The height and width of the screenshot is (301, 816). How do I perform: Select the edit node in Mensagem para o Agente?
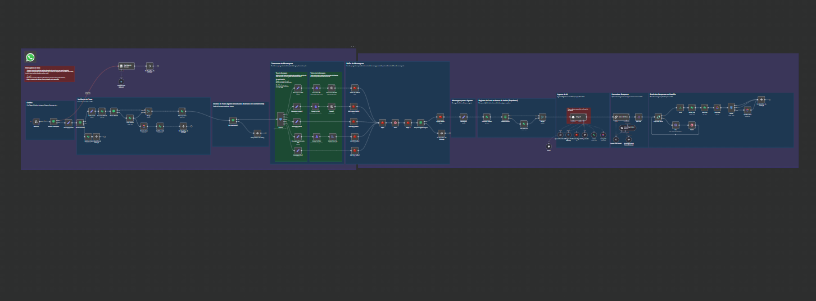[464, 117]
